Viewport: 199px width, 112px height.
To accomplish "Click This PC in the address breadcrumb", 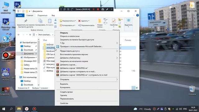I will tap(44, 35).
